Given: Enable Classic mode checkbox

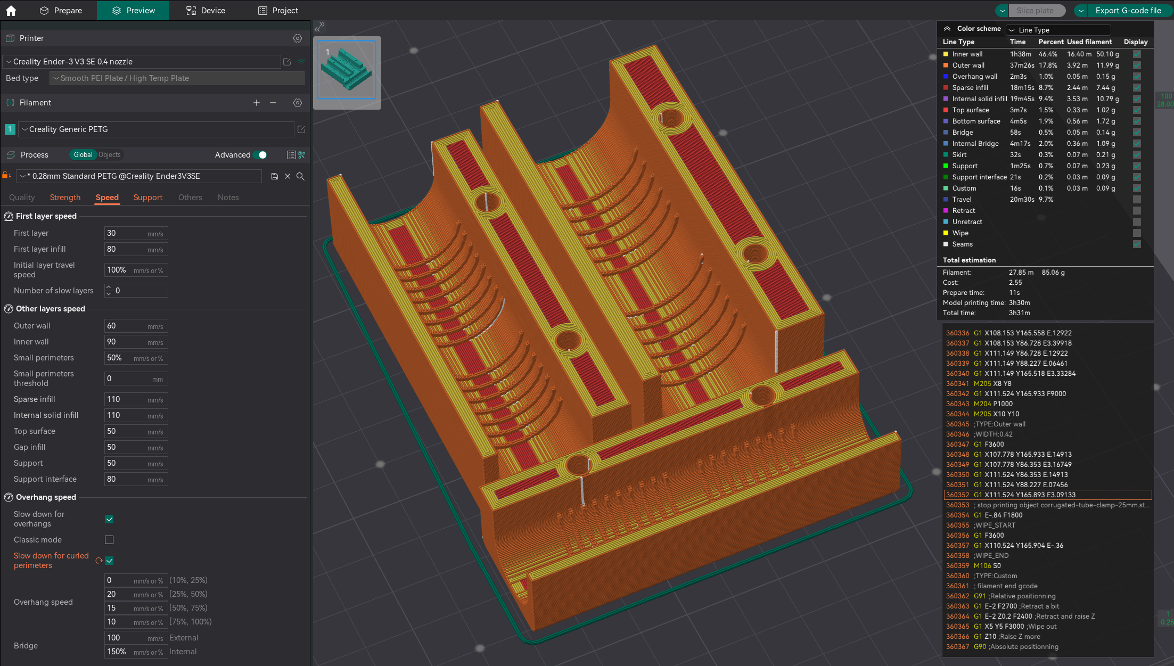Looking at the screenshot, I should pyautogui.click(x=109, y=540).
